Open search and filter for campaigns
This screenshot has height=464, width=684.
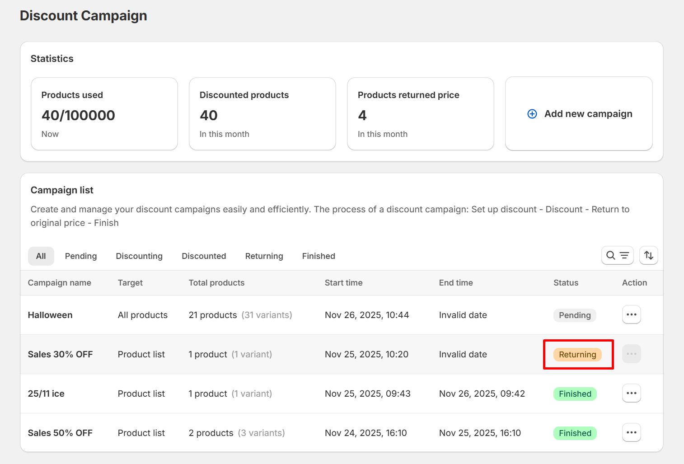click(617, 255)
